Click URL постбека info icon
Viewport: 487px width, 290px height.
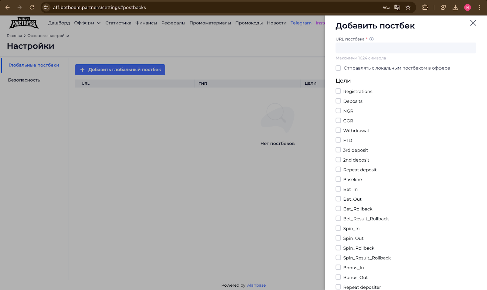[x=371, y=39]
